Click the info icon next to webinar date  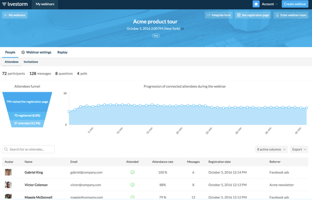click(183, 29)
